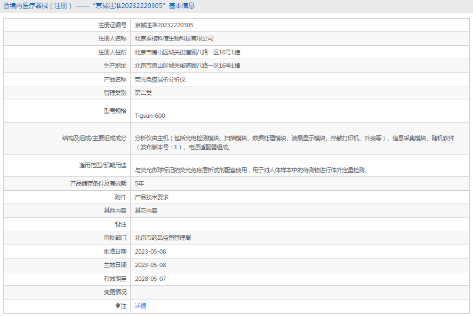This screenshot has width=473, height=316.
Task: Select the 产品储存条件及有效期 label
Action: pyautogui.click(x=98, y=183)
